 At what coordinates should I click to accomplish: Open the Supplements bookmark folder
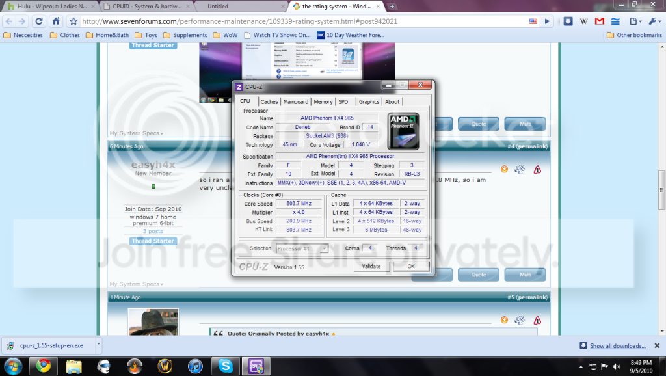click(x=185, y=35)
